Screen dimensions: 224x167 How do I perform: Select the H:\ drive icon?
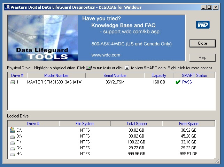(x=13, y=155)
